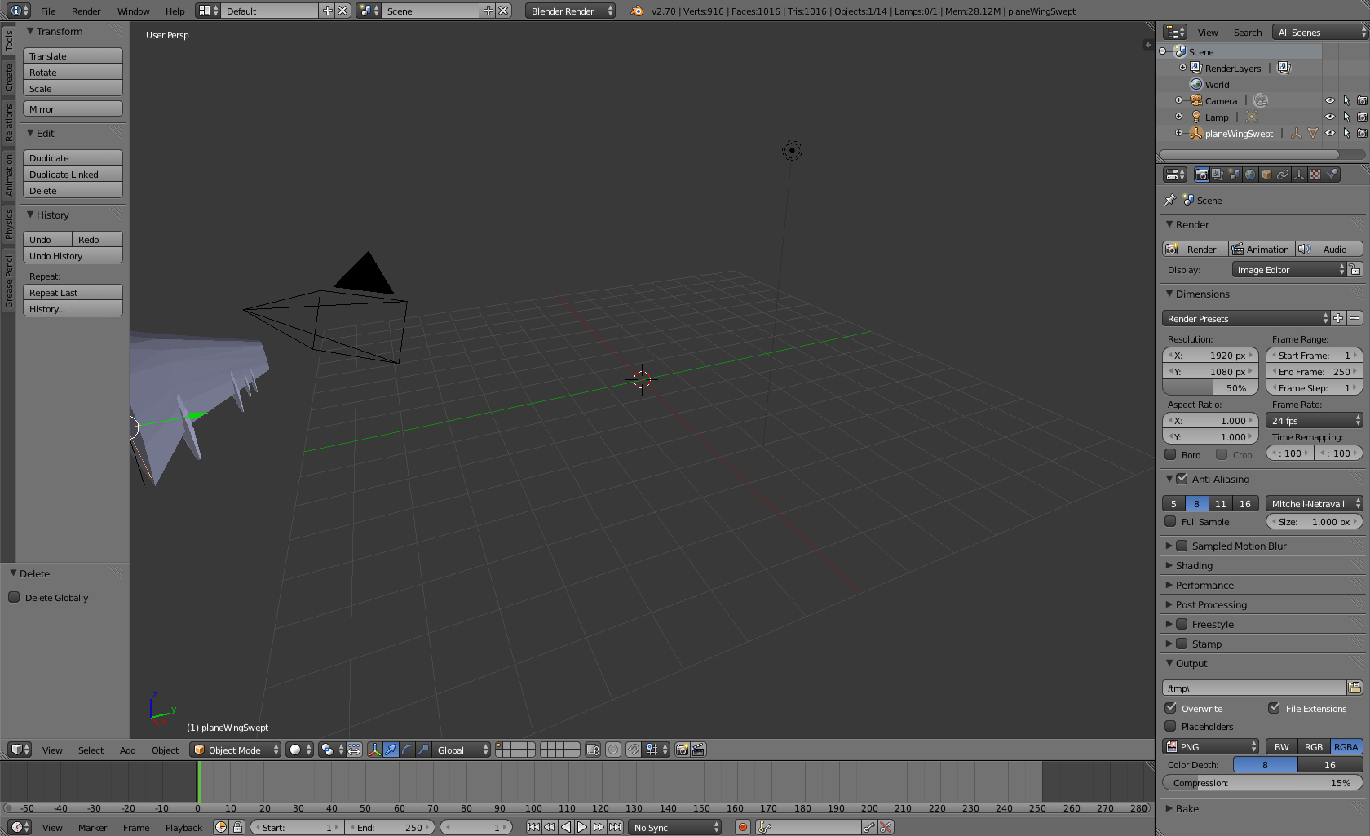The image size is (1370, 836).
Task: Open the Texture properties tab
Action: [1315, 175]
